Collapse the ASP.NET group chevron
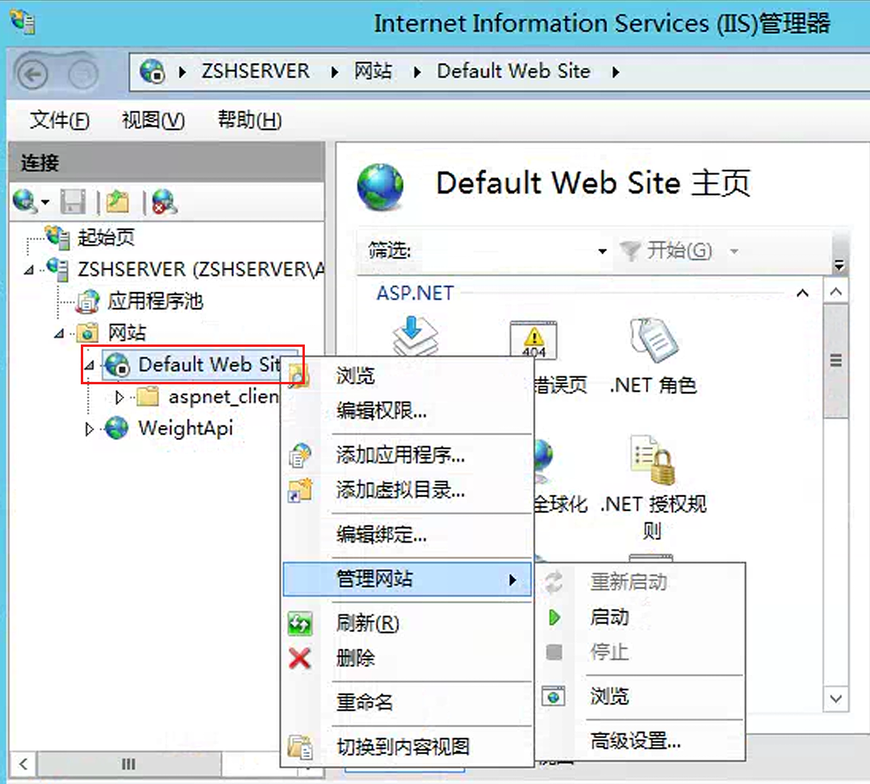The image size is (870, 784). pyautogui.click(x=802, y=293)
